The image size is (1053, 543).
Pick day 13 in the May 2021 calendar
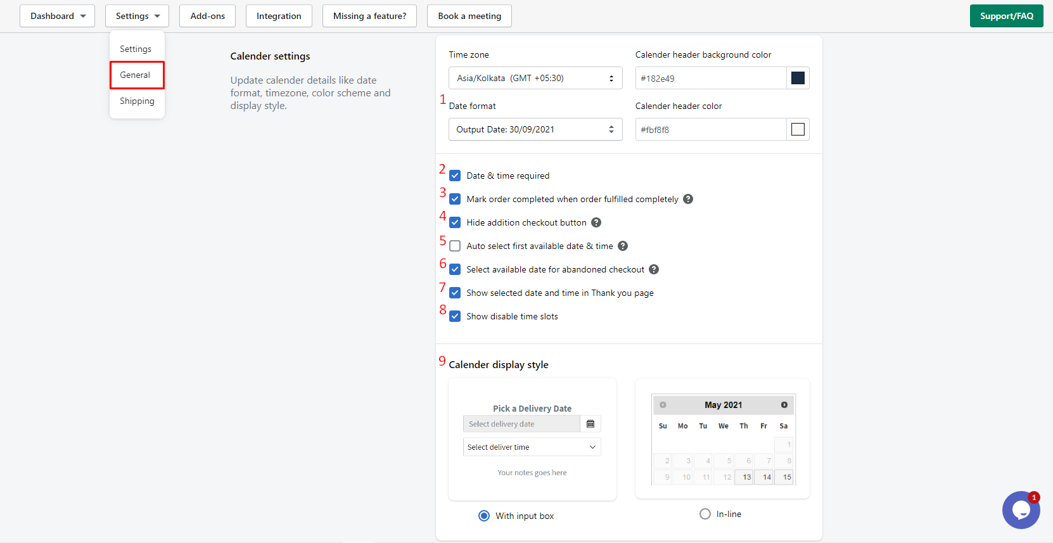(x=744, y=477)
